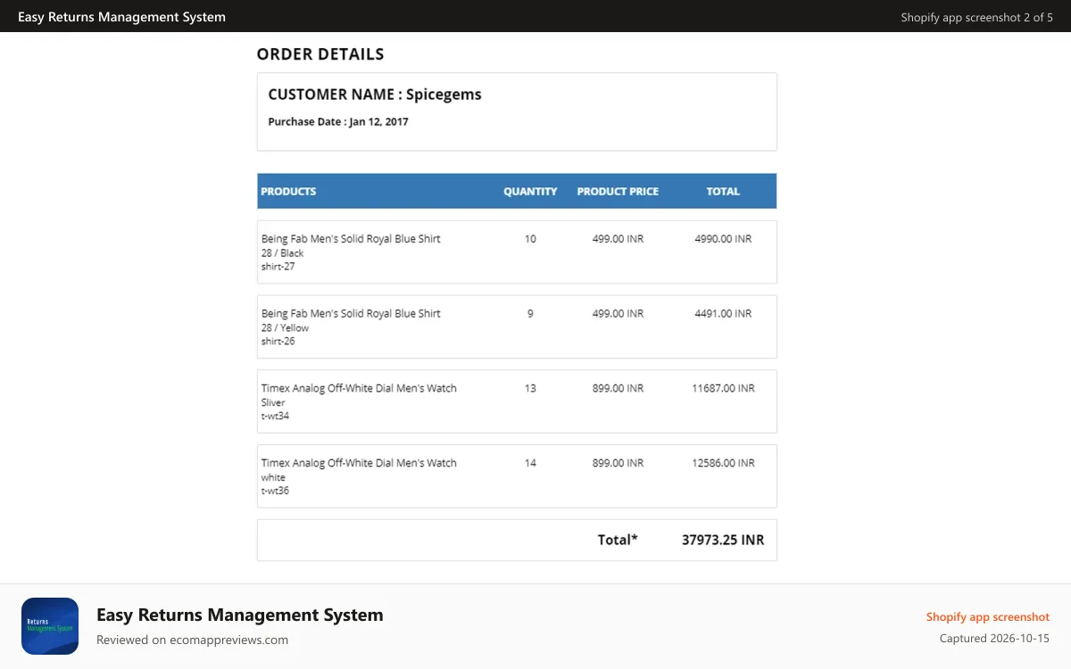
Task: Click the top bar Easy Returns Management System title
Action: coord(121,17)
